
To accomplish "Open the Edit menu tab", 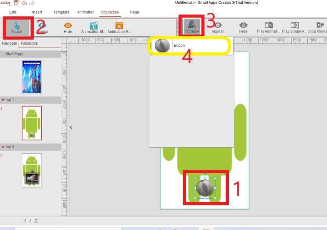I will click(x=13, y=12).
